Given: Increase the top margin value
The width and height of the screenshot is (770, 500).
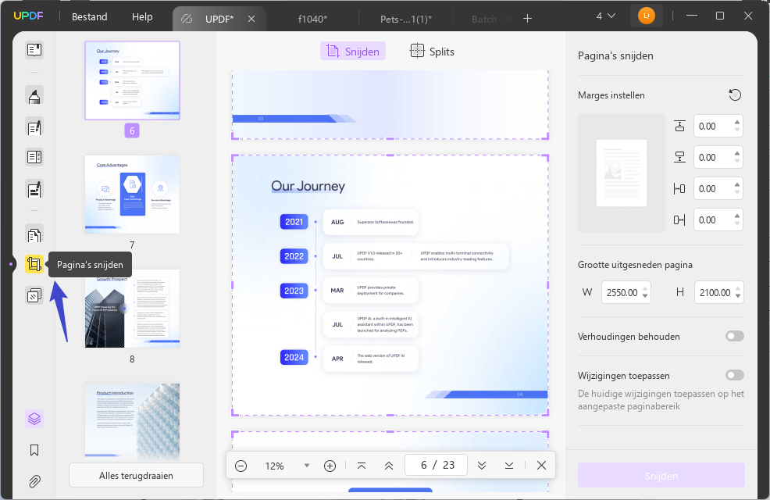Looking at the screenshot, I should pos(737,123).
